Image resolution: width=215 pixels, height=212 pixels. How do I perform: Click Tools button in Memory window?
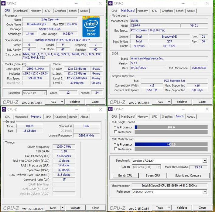(53, 208)
